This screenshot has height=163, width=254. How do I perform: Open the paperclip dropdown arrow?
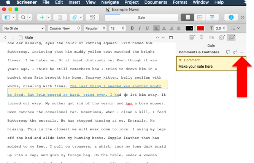point(81,17)
